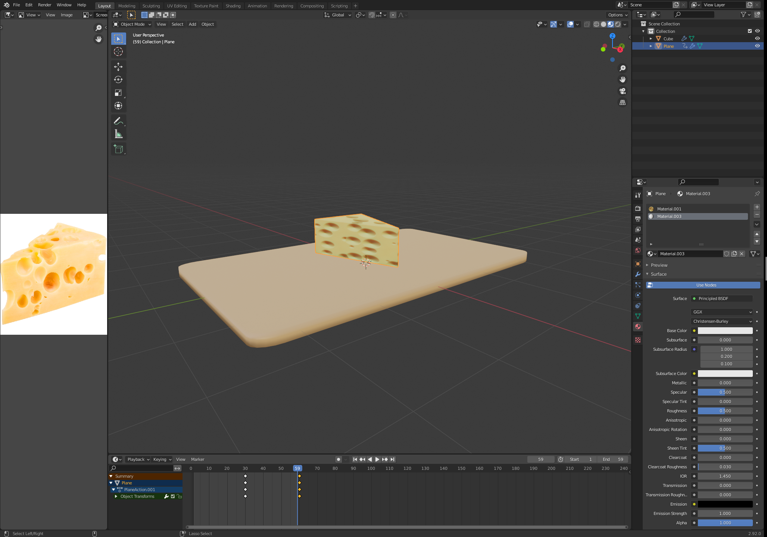Click the Filter outliner icon

[745, 15]
